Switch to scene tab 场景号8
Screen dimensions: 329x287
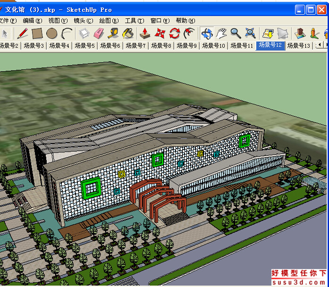coord(161,45)
